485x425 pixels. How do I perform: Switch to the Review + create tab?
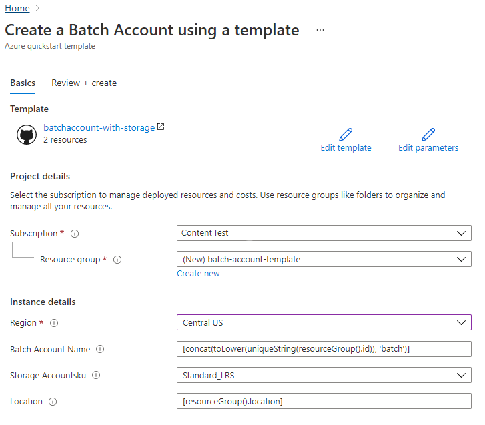click(84, 83)
